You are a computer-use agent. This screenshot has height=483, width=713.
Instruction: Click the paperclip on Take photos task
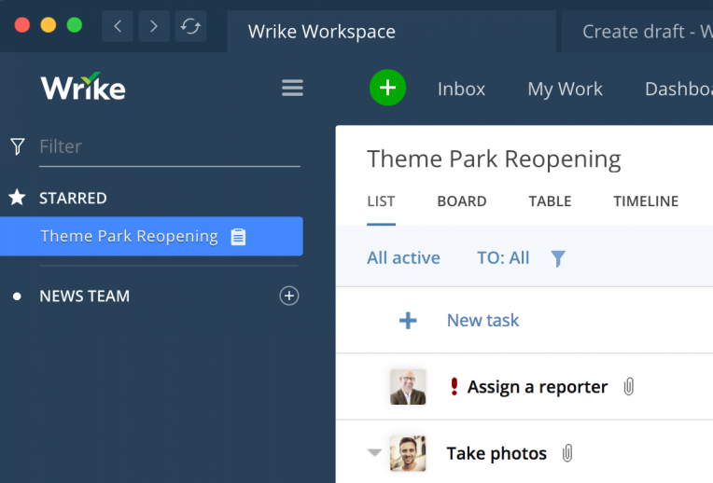pyautogui.click(x=567, y=454)
